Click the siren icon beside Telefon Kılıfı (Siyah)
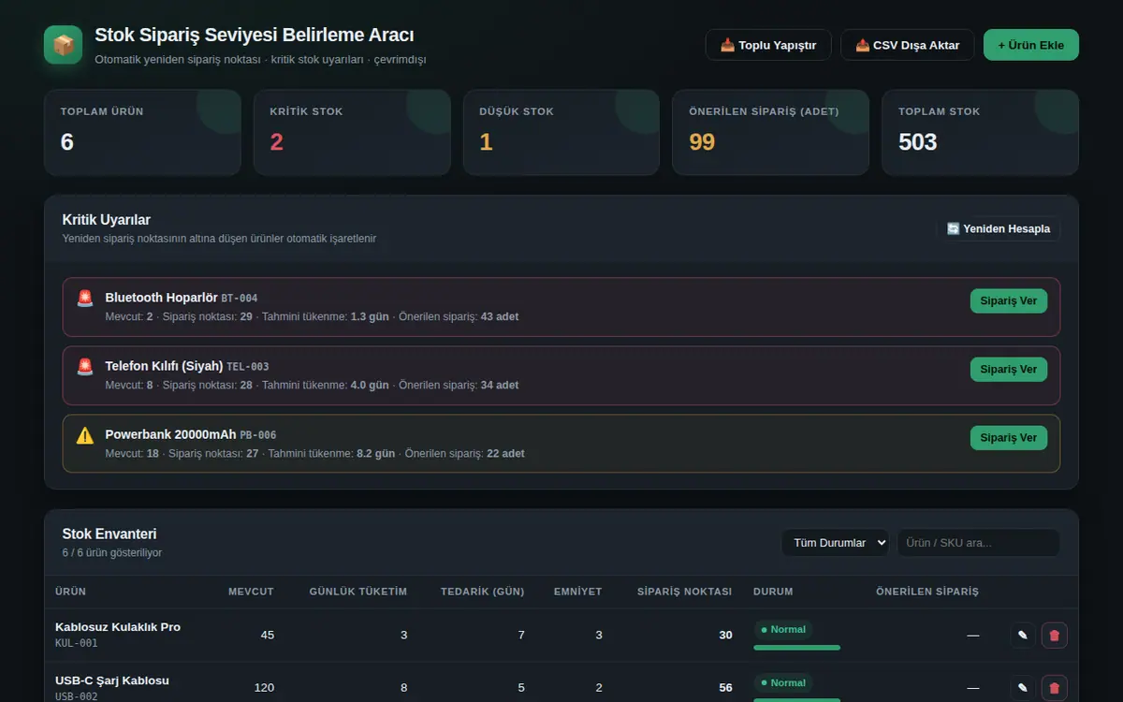 point(85,367)
